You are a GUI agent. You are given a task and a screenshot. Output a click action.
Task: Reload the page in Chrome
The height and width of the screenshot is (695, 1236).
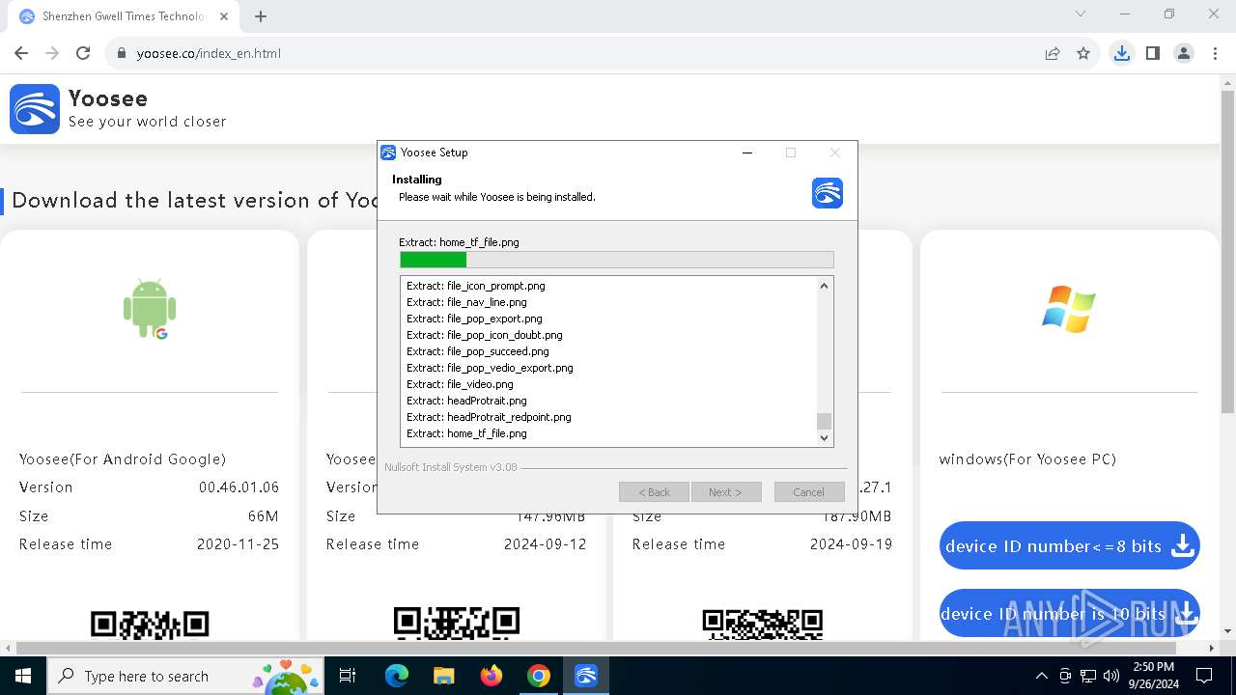pyautogui.click(x=83, y=53)
